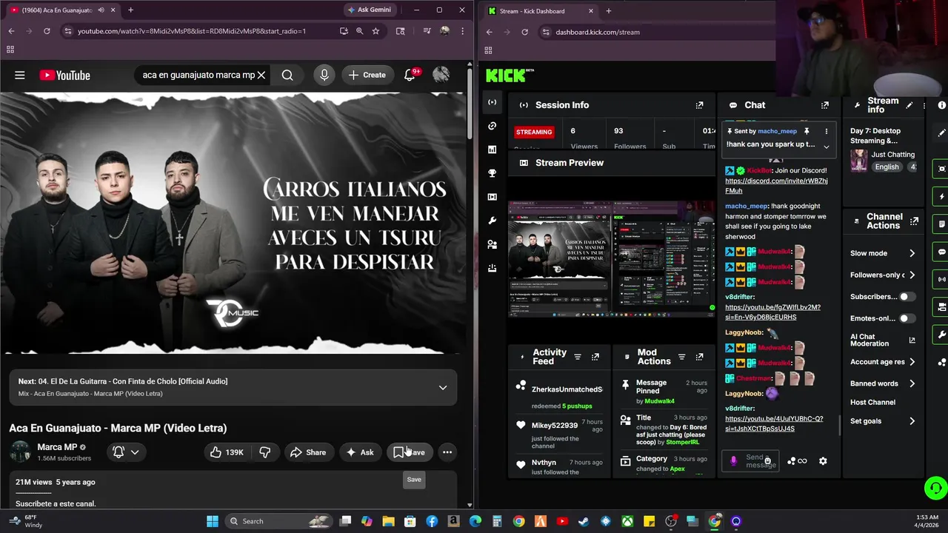This screenshot has width=948, height=533.
Task: Toggle Emotes-only chat mode switch
Action: (907, 318)
